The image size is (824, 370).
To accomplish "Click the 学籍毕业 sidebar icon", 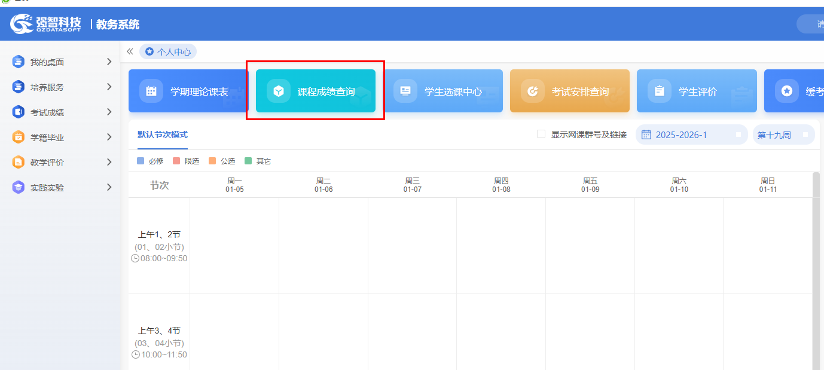I will [x=19, y=137].
